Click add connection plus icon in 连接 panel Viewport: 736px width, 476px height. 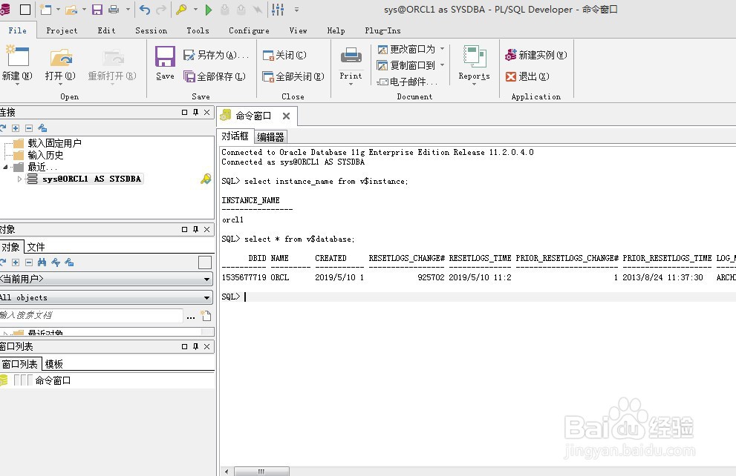pos(16,128)
